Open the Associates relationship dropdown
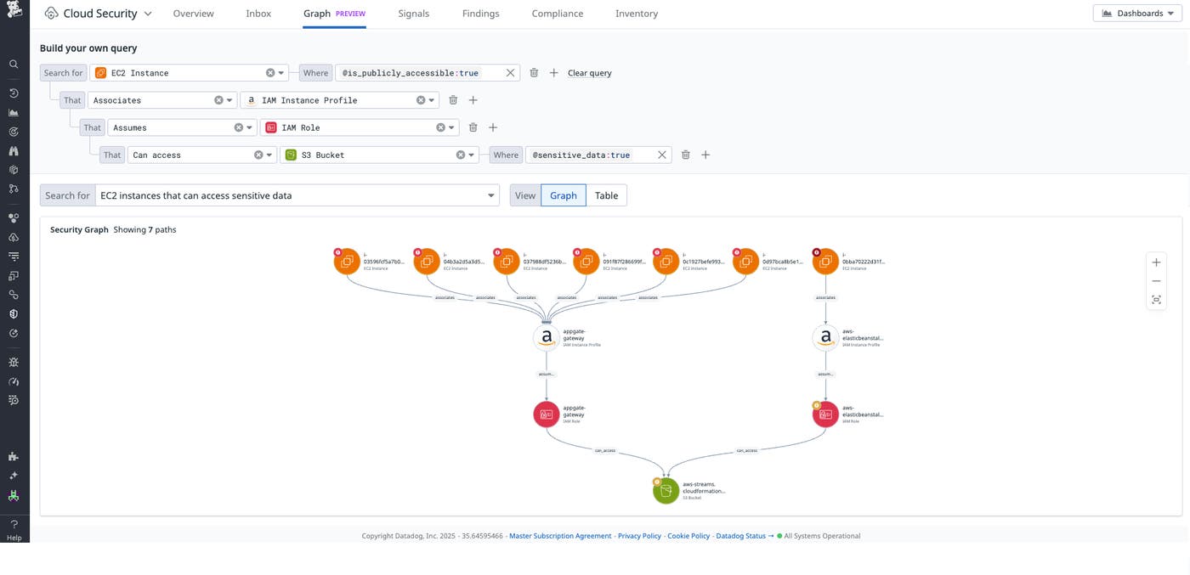This screenshot has height=575, width=1190. pos(229,99)
